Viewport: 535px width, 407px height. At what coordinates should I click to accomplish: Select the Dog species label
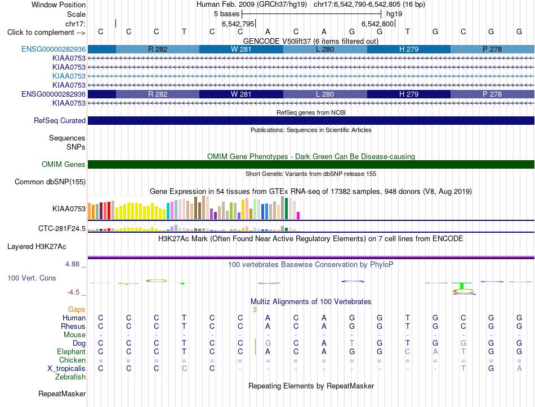79,343
